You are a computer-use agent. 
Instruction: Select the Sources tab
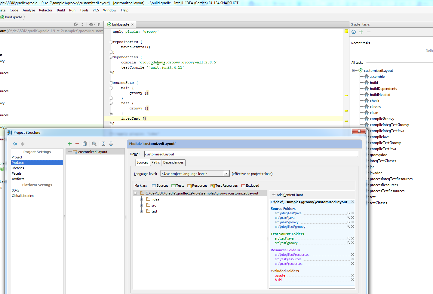coord(142,162)
